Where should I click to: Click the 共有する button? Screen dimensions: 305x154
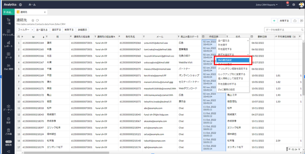[x=284, y=21]
